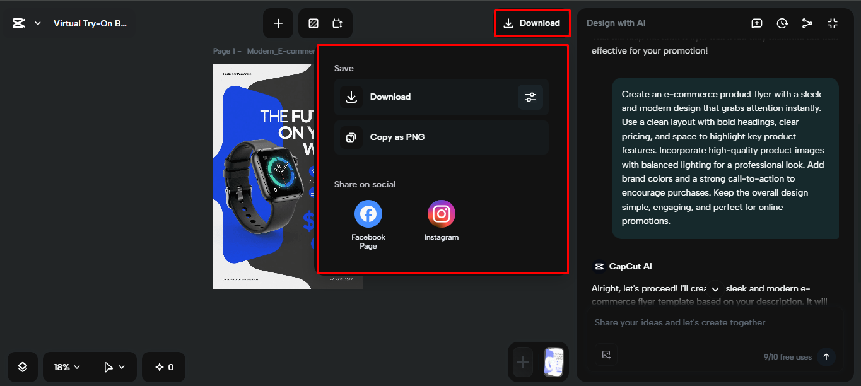Collapse the Design with AI panel
The image size is (861, 386).
tap(833, 23)
